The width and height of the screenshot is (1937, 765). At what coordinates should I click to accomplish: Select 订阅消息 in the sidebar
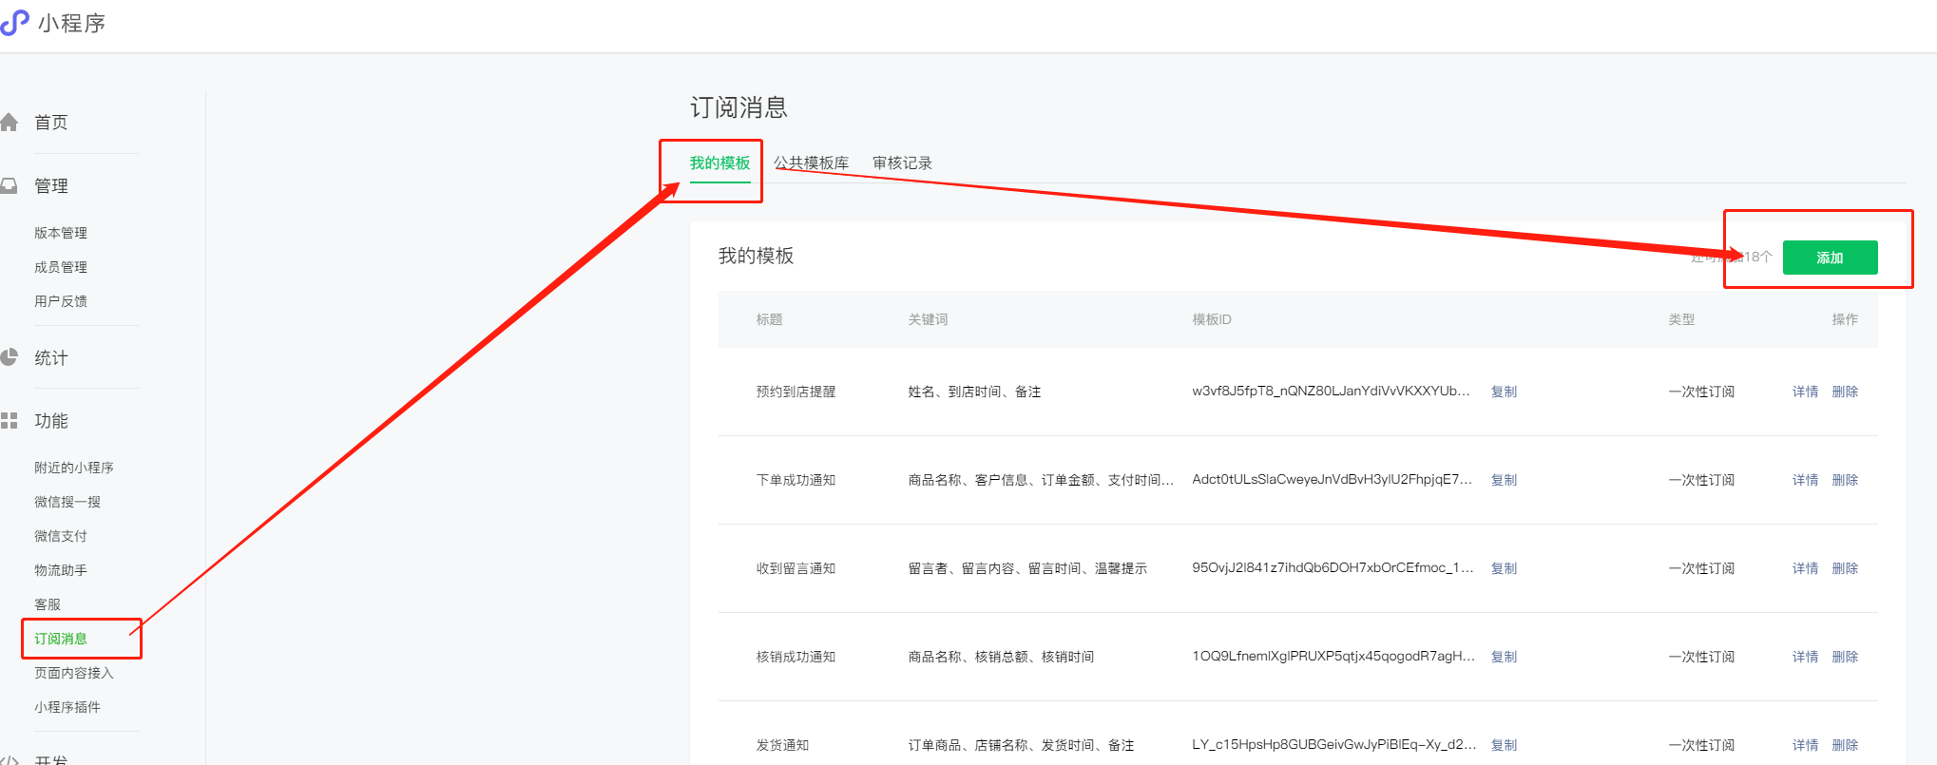tap(61, 639)
